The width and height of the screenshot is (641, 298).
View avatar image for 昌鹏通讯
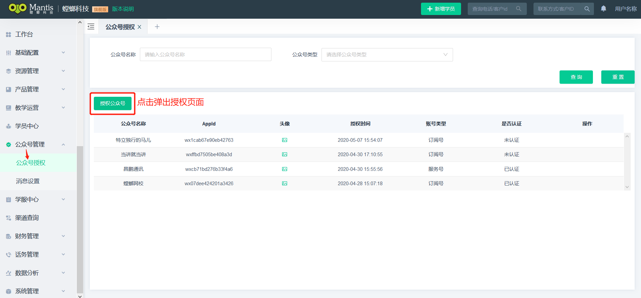click(284, 169)
